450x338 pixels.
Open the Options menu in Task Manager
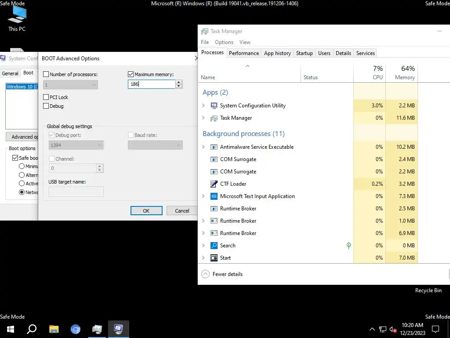(x=224, y=42)
